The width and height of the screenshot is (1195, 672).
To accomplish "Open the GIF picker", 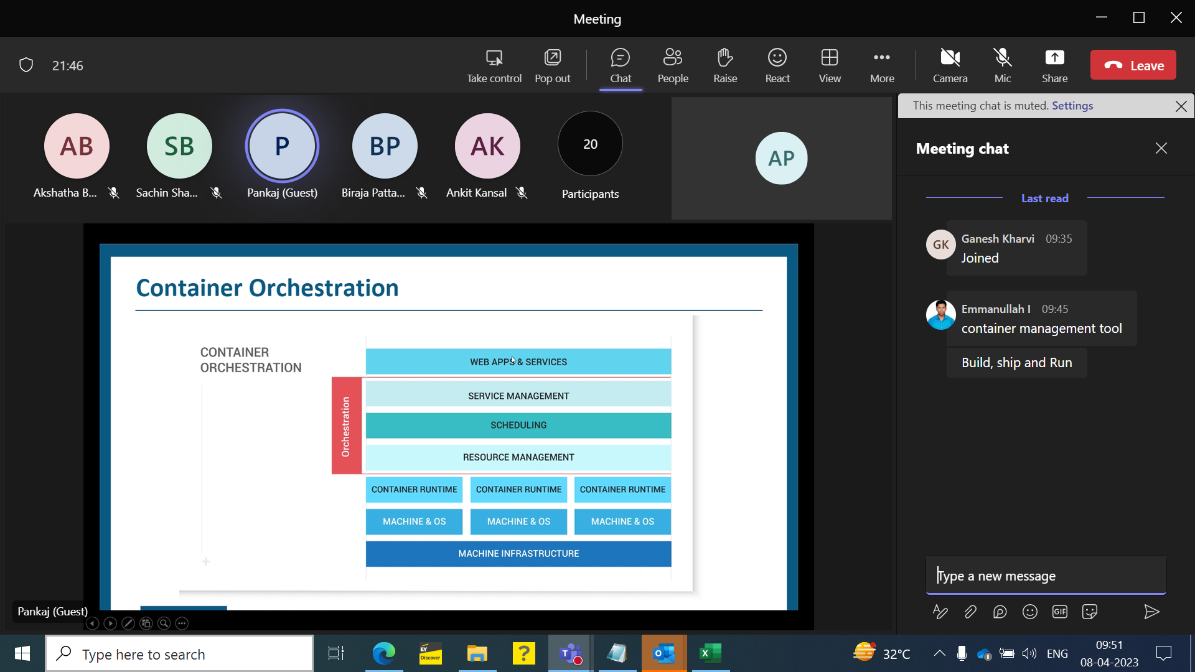I will (x=1059, y=612).
